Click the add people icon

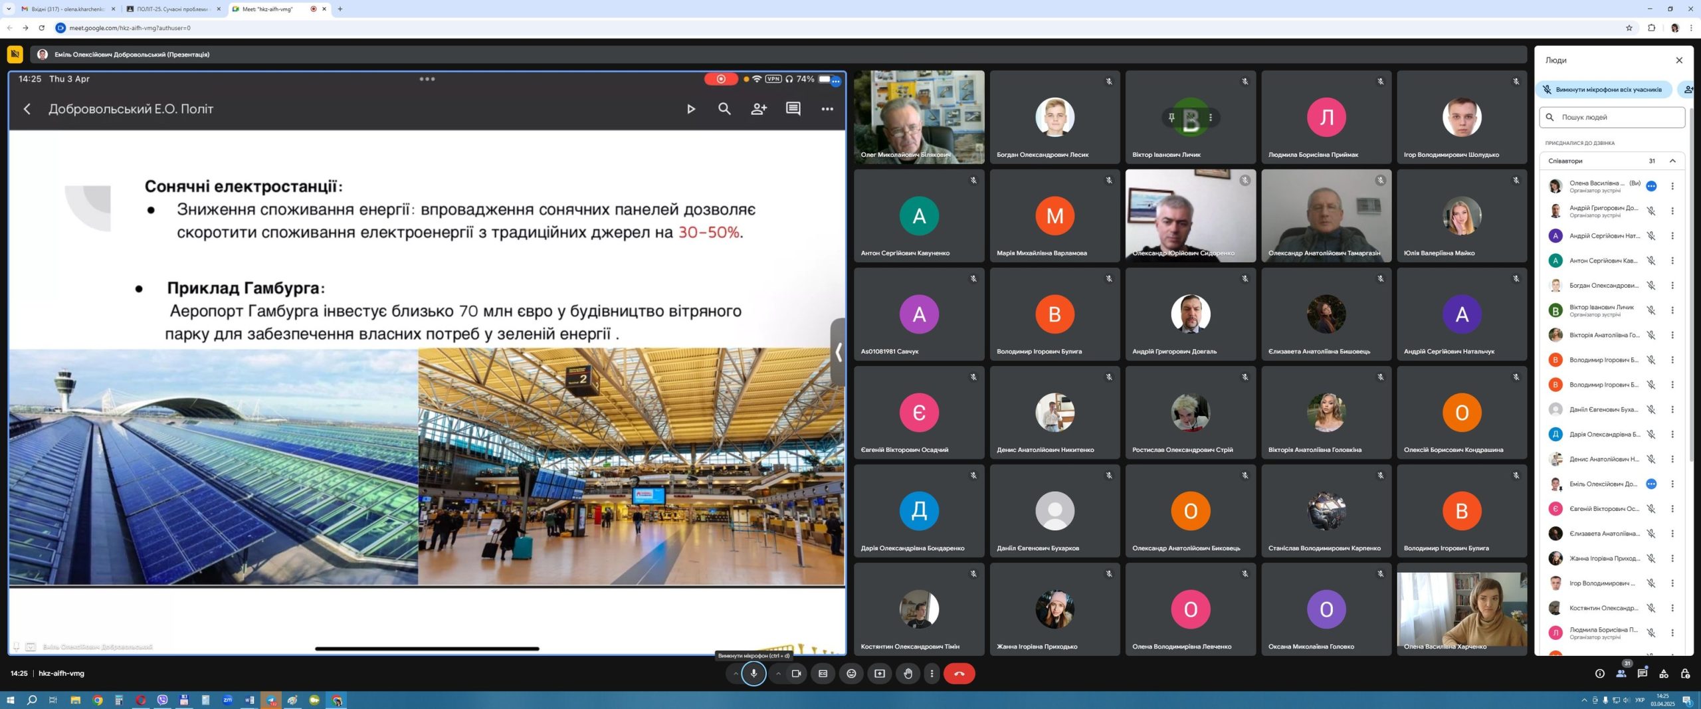pyautogui.click(x=1688, y=89)
